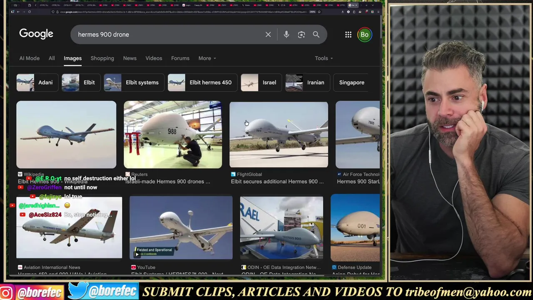This screenshot has width=533, height=300.
Task: Clear the search box with the X icon
Action: (268, 35)
